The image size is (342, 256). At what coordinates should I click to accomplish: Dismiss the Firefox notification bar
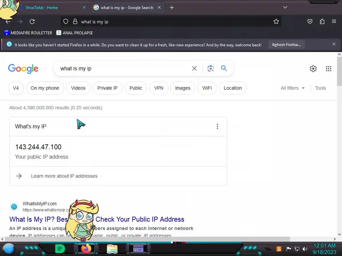(334, 44)
